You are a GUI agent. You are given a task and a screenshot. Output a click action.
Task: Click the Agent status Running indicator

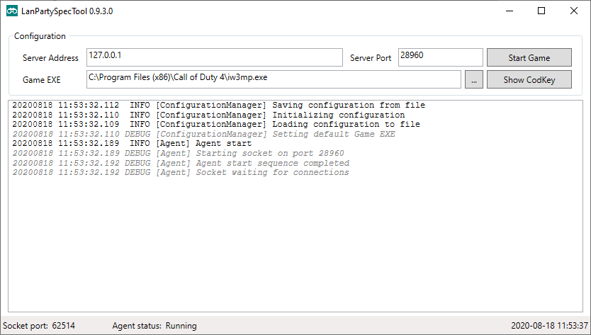point(154,326)
